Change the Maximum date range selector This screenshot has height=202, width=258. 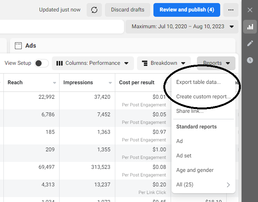(x=182, y=27)
